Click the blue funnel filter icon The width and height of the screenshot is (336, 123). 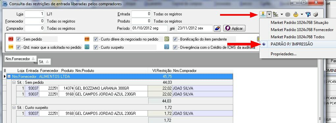tap(308, 14)
